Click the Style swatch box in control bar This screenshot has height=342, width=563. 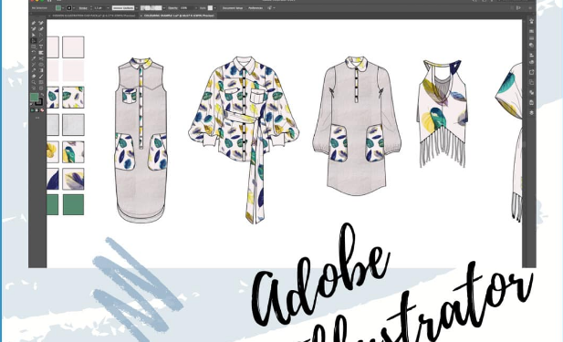click(x=210, y=8)
